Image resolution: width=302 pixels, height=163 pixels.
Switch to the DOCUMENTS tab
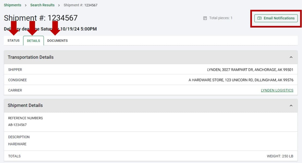[57, 41]
